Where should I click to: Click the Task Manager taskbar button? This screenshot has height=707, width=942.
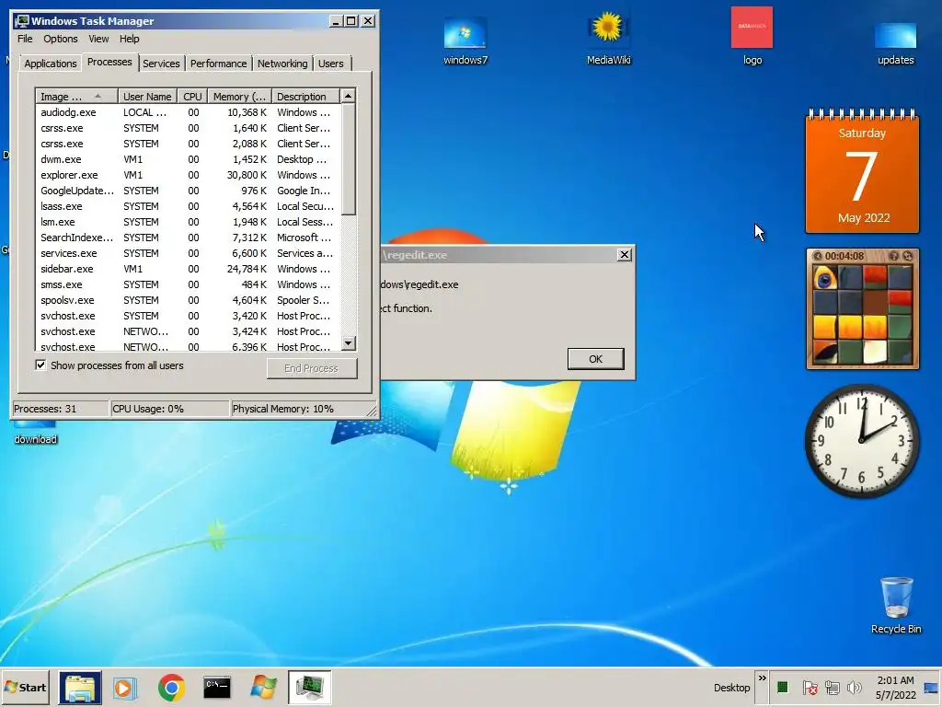pos(309,687)
